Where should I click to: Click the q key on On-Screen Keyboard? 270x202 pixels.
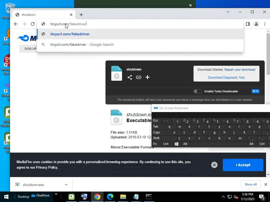click(x=171, y=127)
